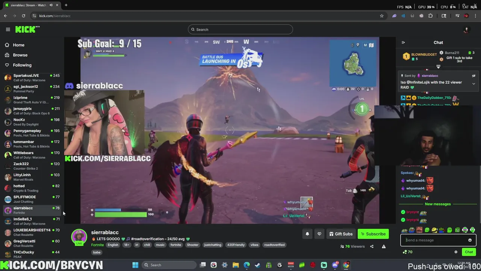
Task: Open SPLIFFMODE's channel in the sidebar
Action: point(32,199)
